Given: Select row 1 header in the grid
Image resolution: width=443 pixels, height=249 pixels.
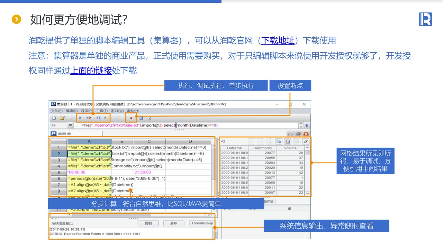Looking at the screenshot, I should 59,147.
